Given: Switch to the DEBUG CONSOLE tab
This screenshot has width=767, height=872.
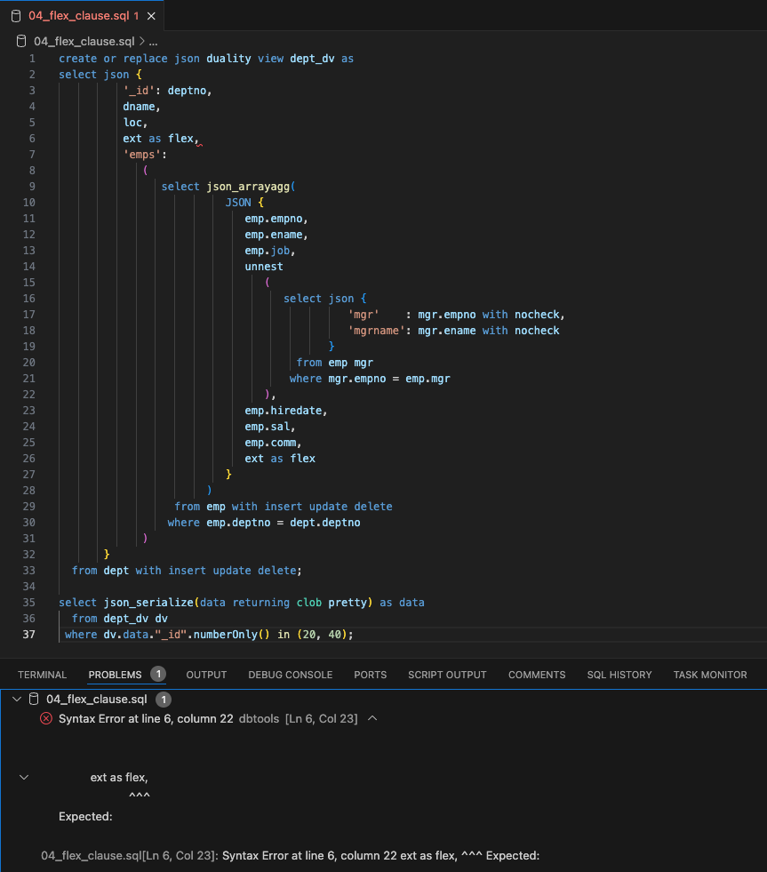Looking at the screenshot, I should coord(290,675).
